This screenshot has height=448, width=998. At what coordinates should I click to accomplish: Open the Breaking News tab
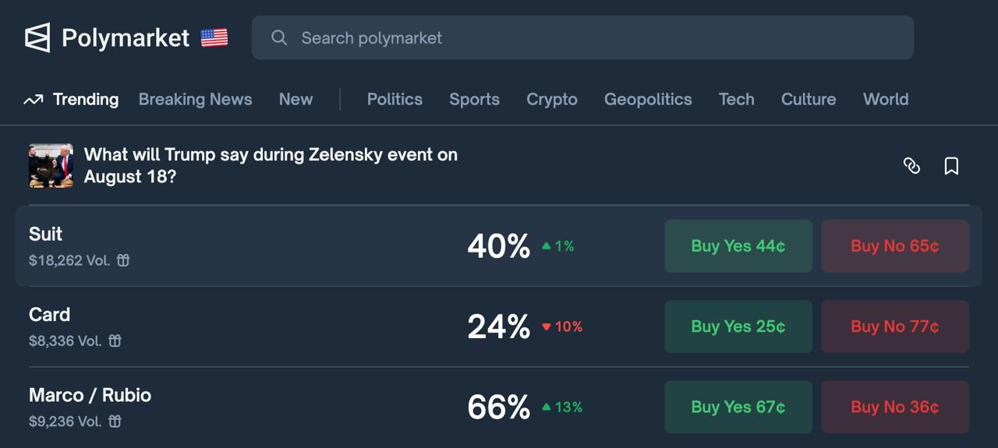(x=195, y=99)
